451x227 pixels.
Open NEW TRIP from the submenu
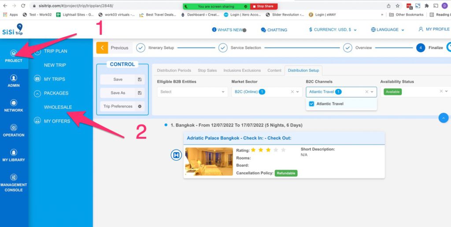coord(55,65)
